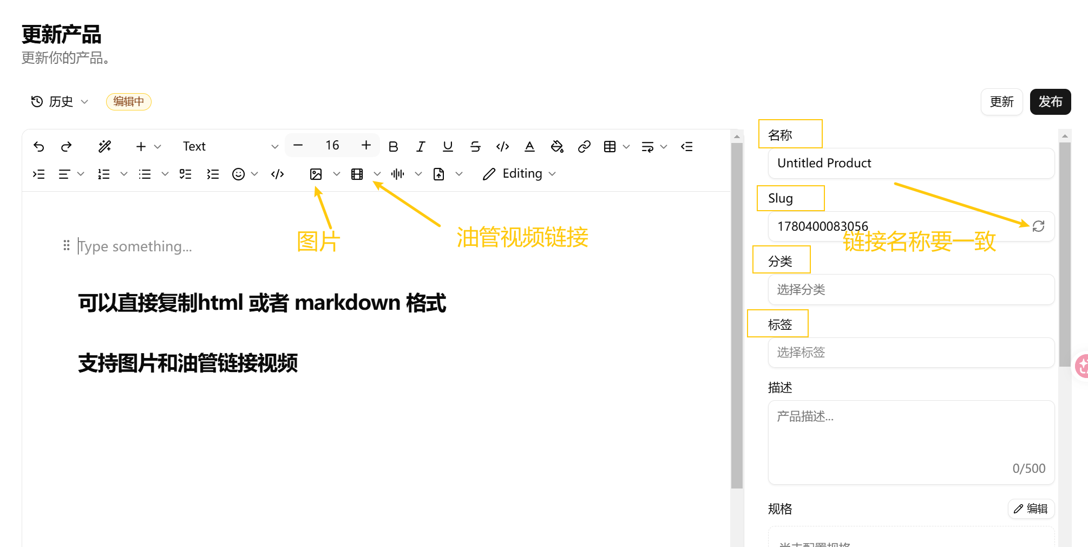Open the Editing mode dropdown
This screenshot has width=1088, height=547.
coord(520,174)
